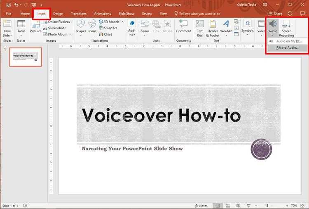Click the Share button

click(275, 14)
